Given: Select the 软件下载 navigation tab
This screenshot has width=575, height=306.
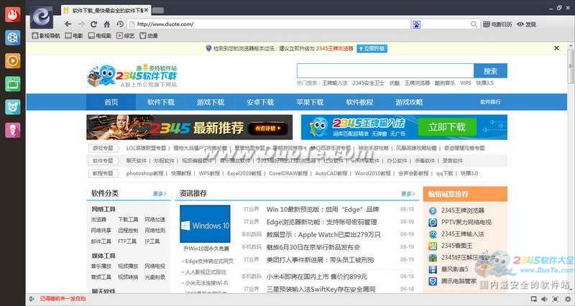Looking at the screenshot, I should [x=160, y=102].
